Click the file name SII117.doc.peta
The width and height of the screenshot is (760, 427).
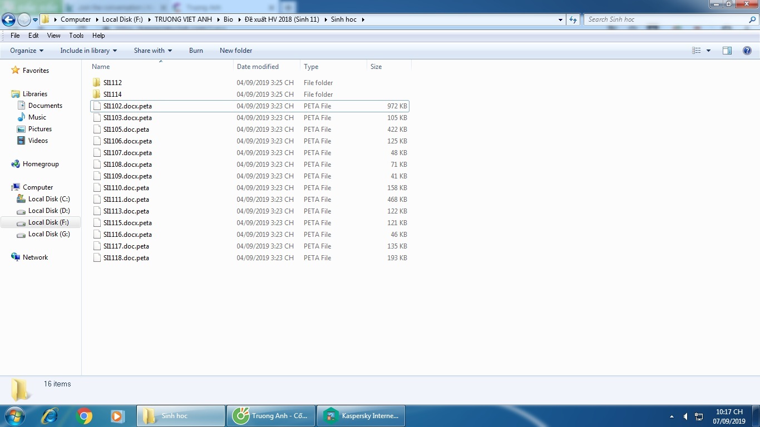[x=126, y=246]
